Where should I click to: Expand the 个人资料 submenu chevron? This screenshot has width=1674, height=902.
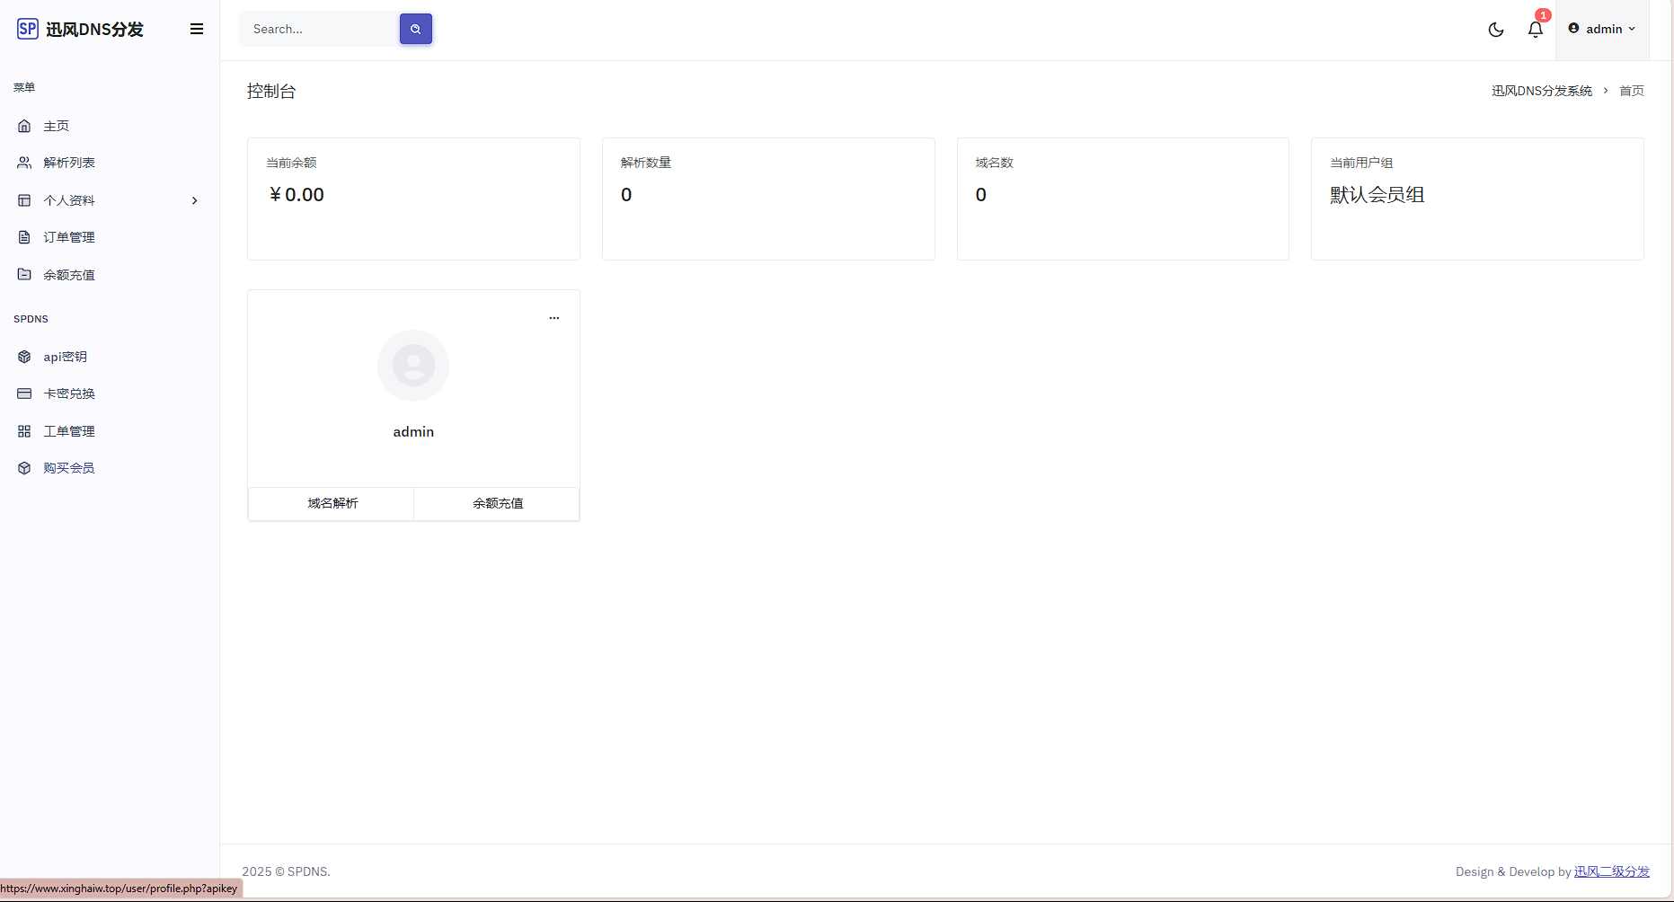194,200
